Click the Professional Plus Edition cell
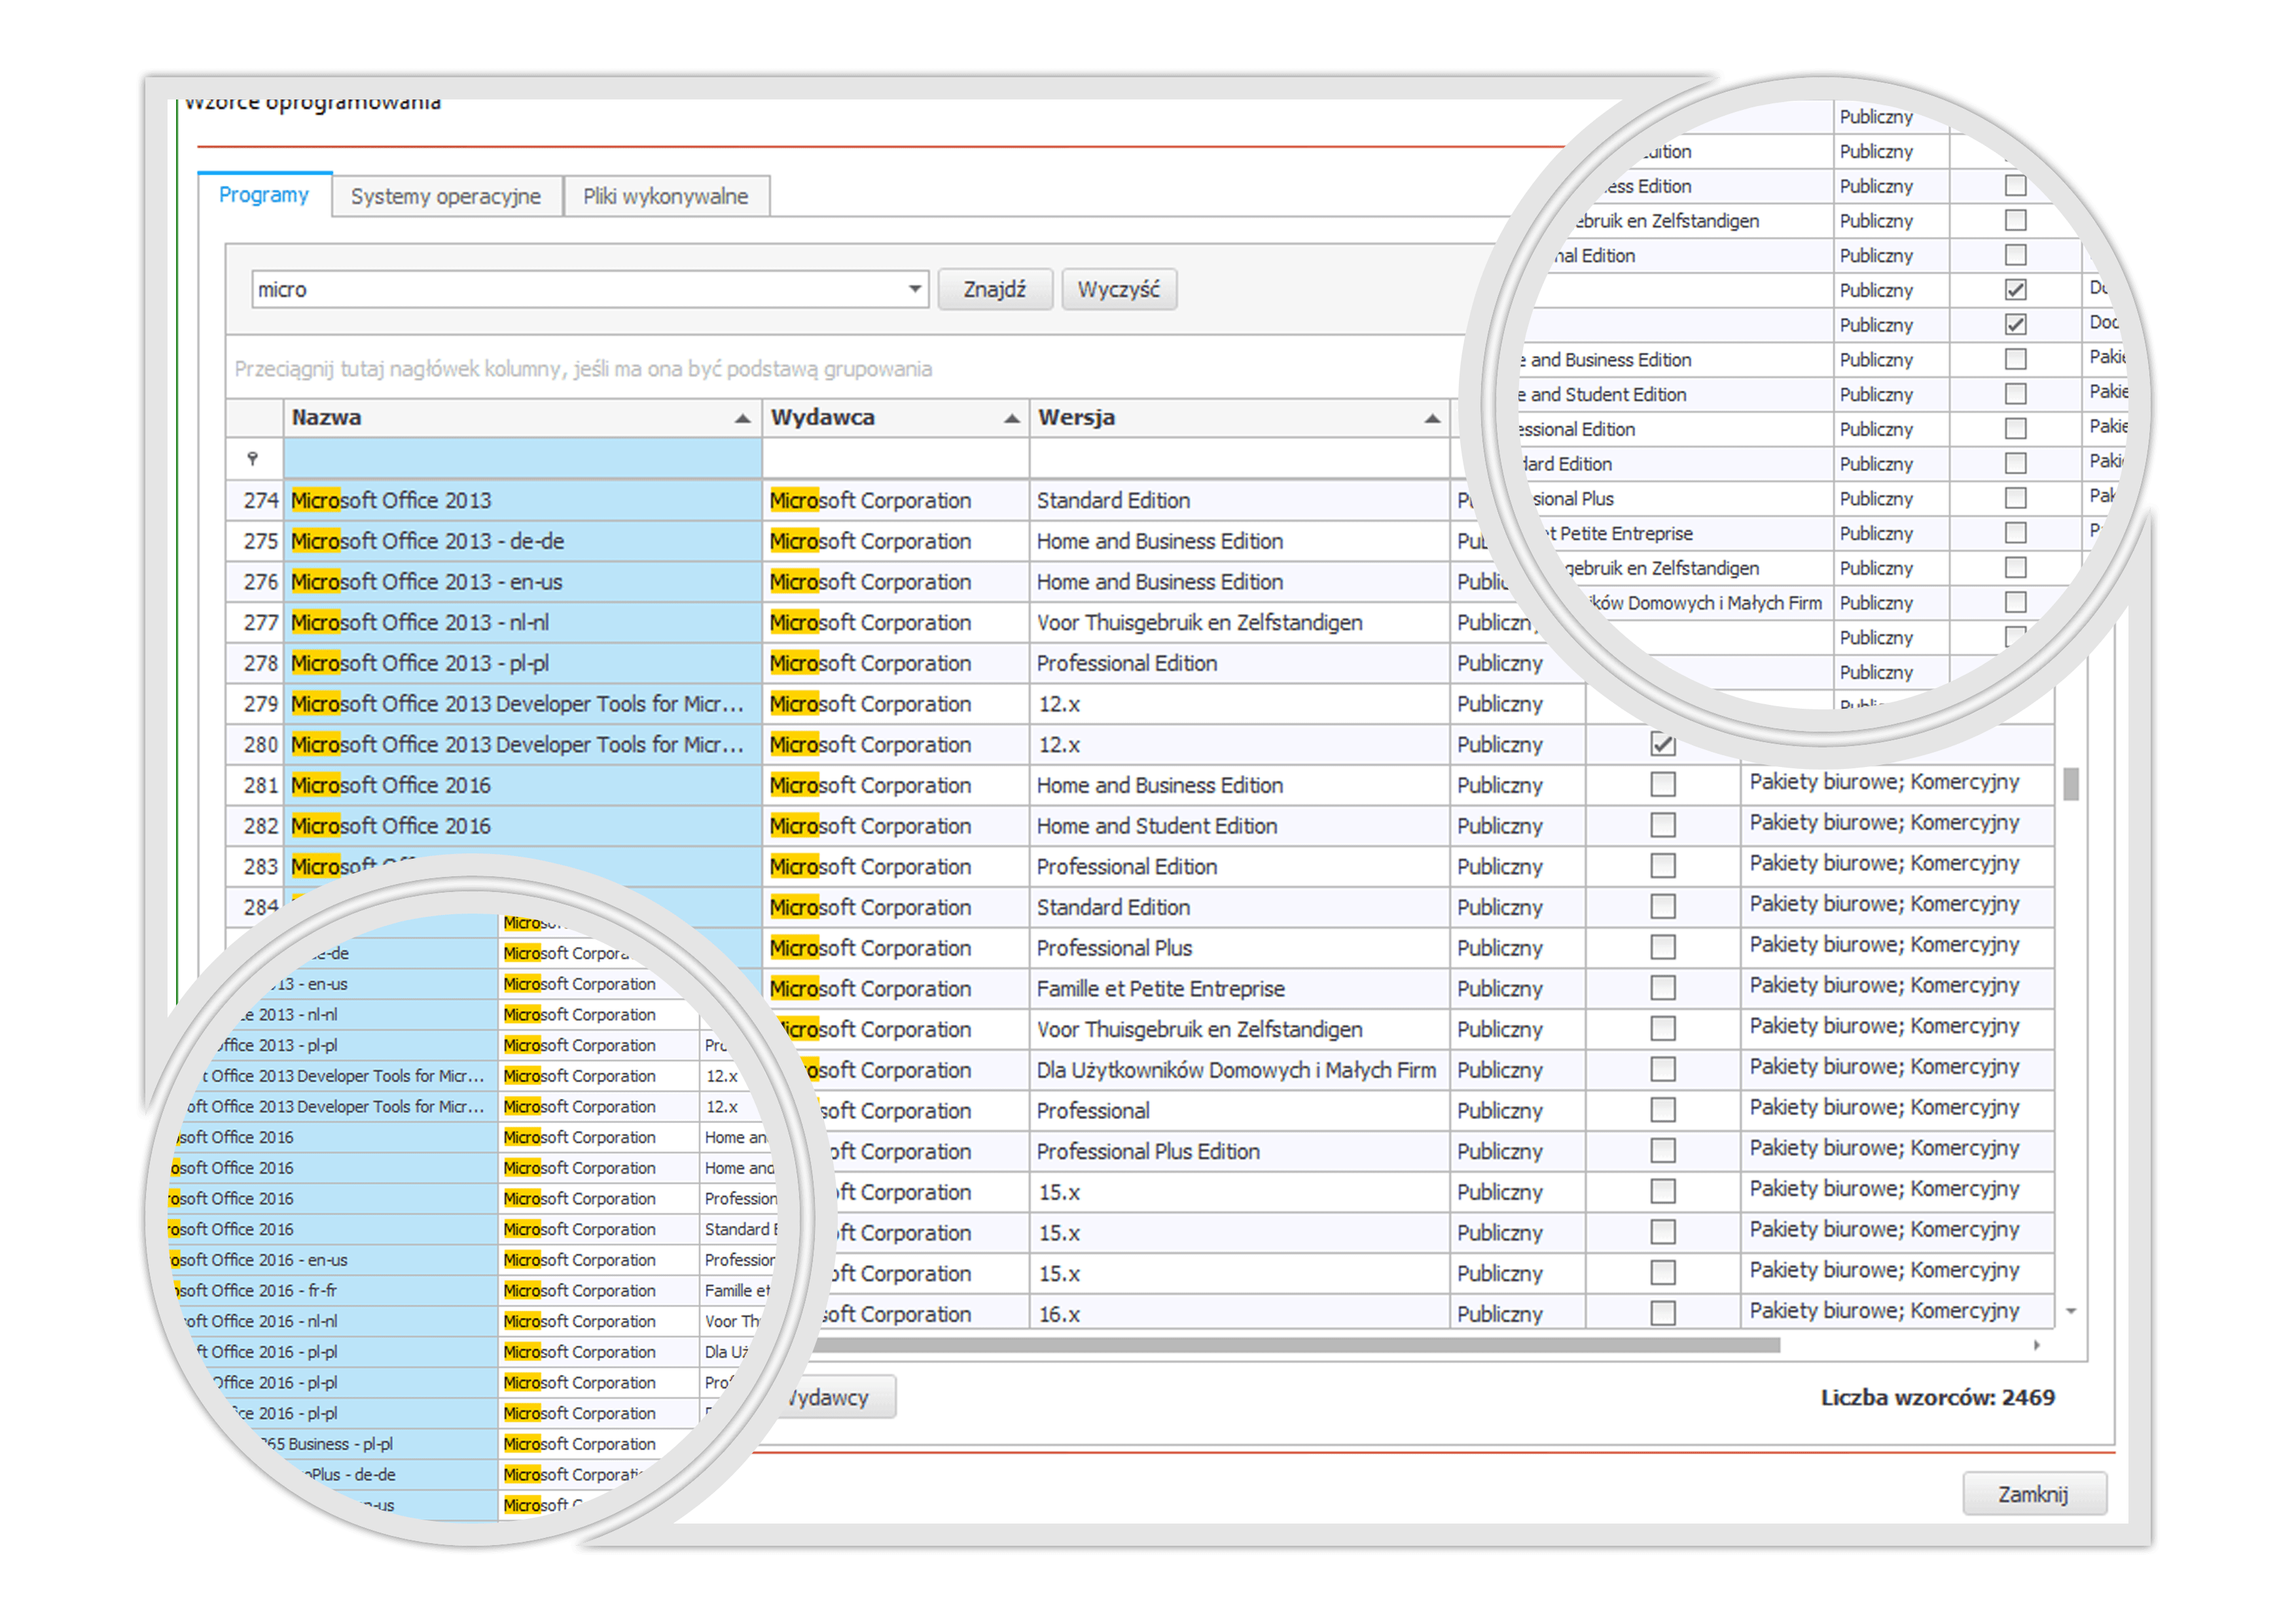Viewport: 2296px width, 1623px height. coord(1239,1151)
